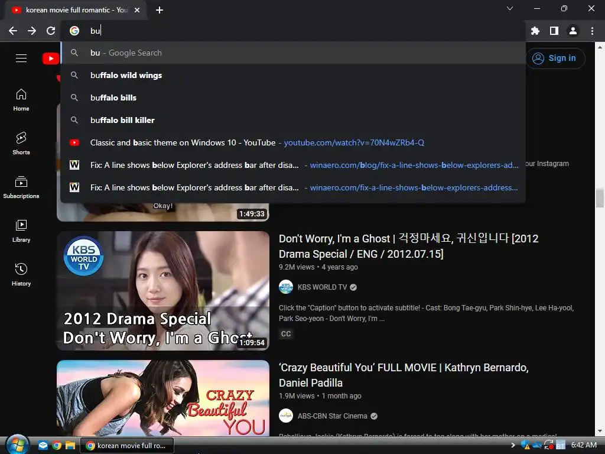Open Library in the sidebar
Screen dimensions: 605x454
[x=21, y=231]
